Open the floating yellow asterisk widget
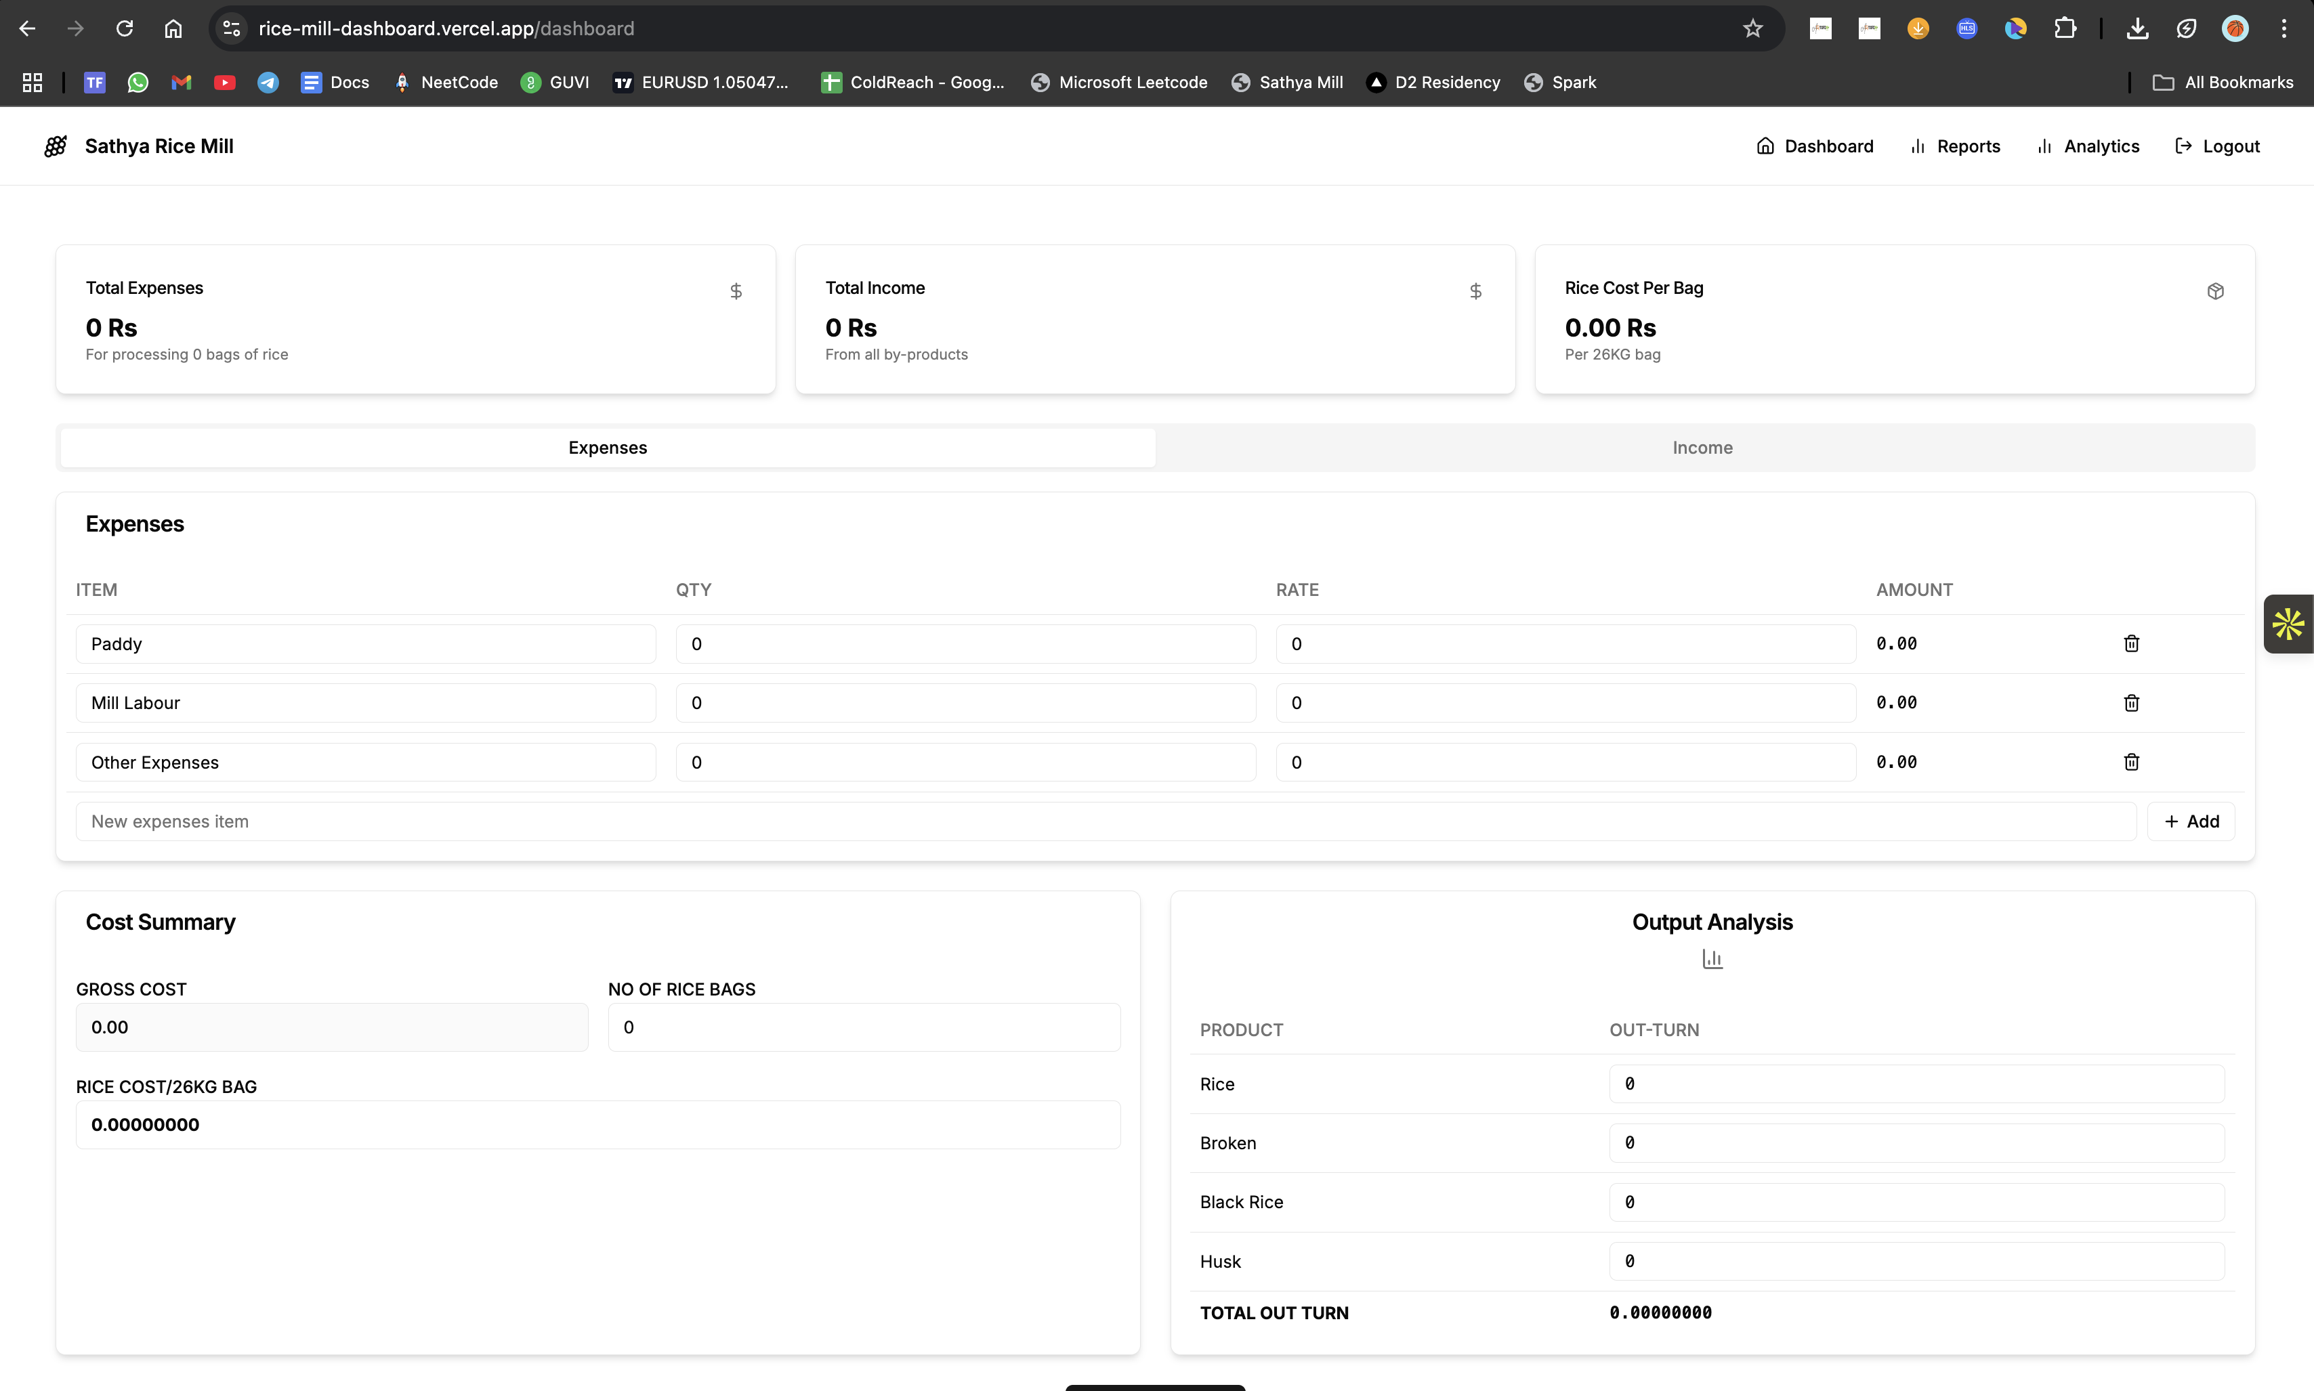This screenshot has width=2314, height=1391. point(2289,623)
